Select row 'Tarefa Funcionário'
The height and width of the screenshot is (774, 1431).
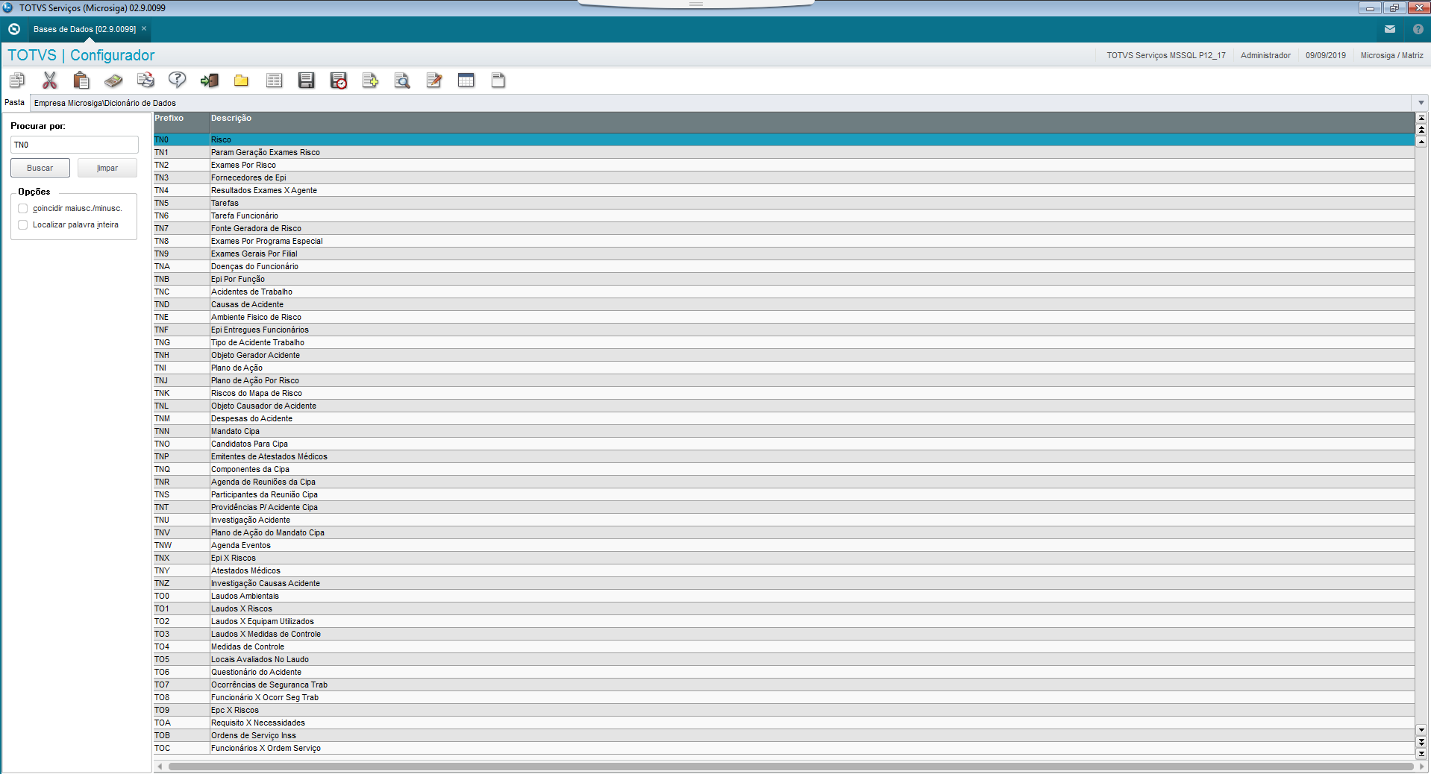[784, 215]
